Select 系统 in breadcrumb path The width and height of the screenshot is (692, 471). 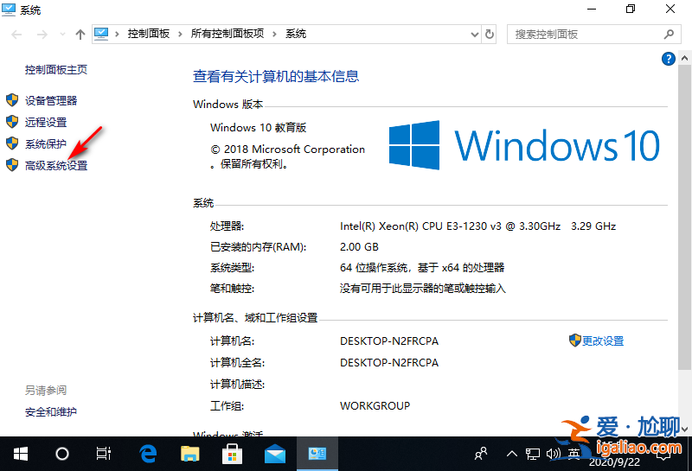point(296,34)
